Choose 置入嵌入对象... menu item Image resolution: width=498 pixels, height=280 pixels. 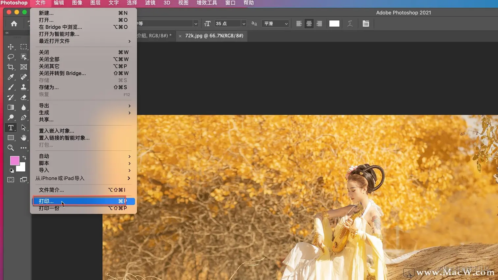click(x=84, y=131)
